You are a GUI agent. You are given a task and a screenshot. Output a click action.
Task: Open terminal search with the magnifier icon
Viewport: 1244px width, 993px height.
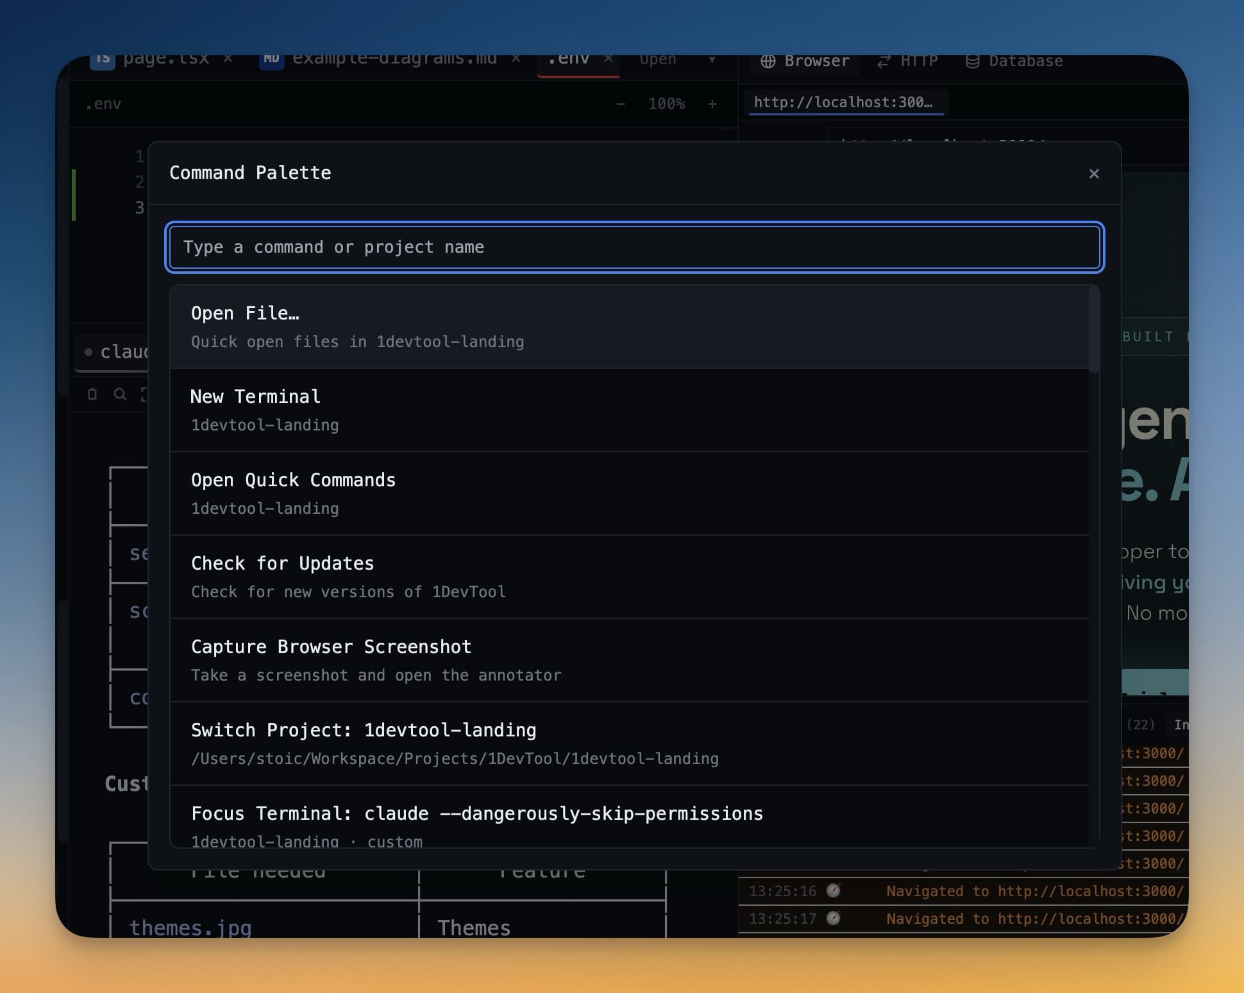click(120, 394)
